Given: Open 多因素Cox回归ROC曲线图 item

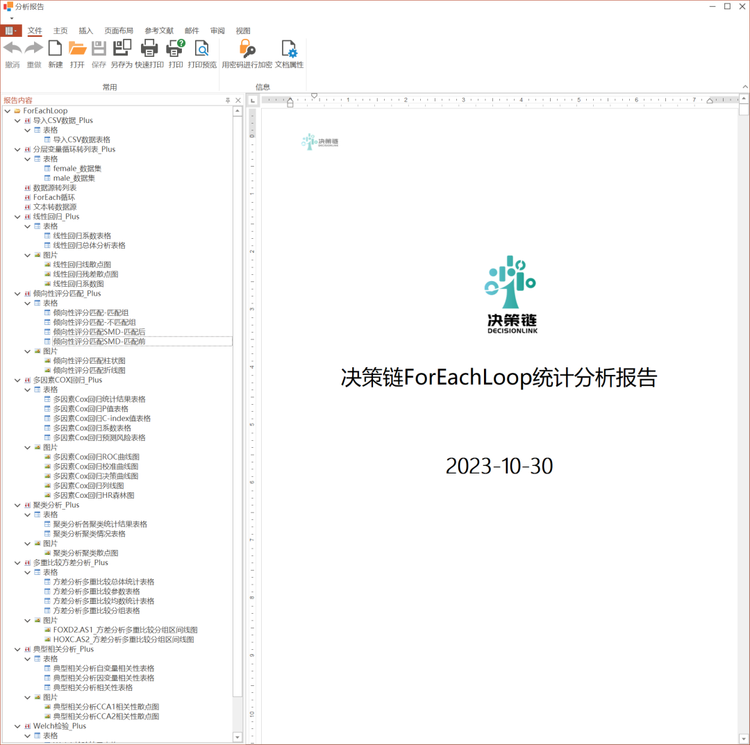Looking at the screenshot, I should pos(96,457).
